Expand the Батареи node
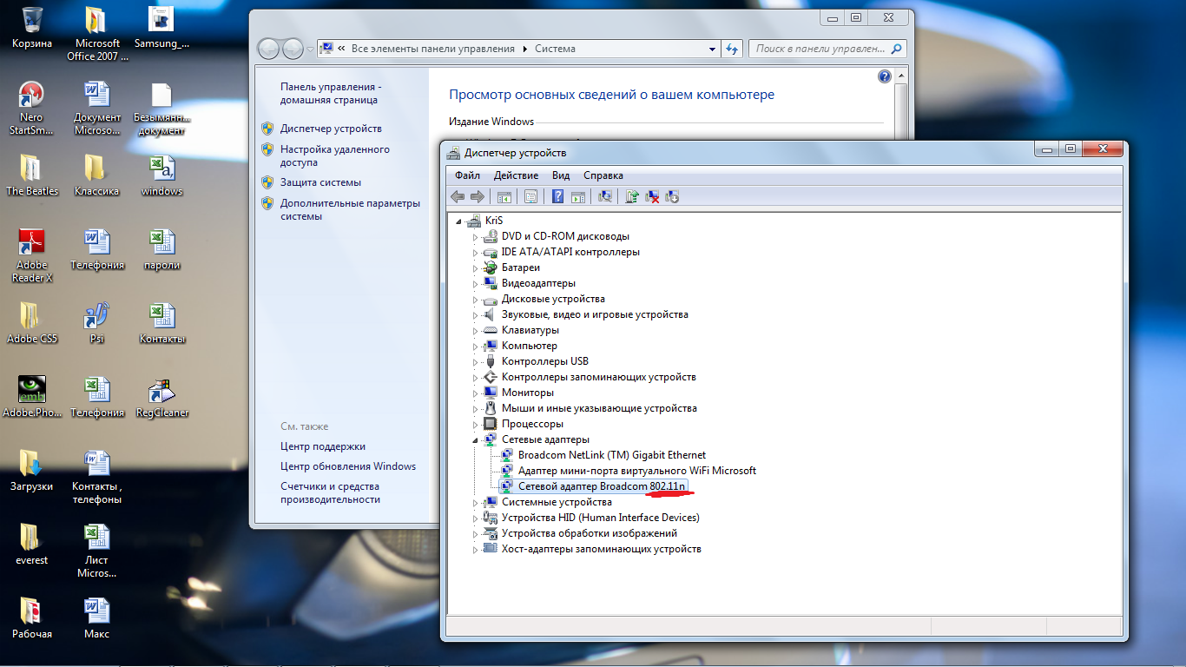1186x667 pixels. 475,267
